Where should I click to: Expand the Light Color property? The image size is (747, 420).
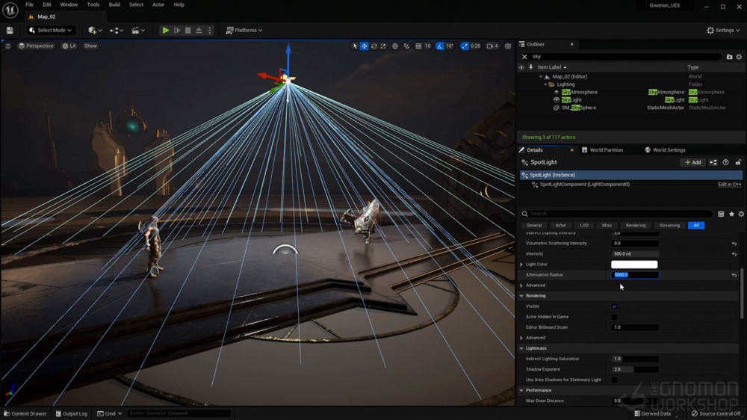[x=521, y=265]
